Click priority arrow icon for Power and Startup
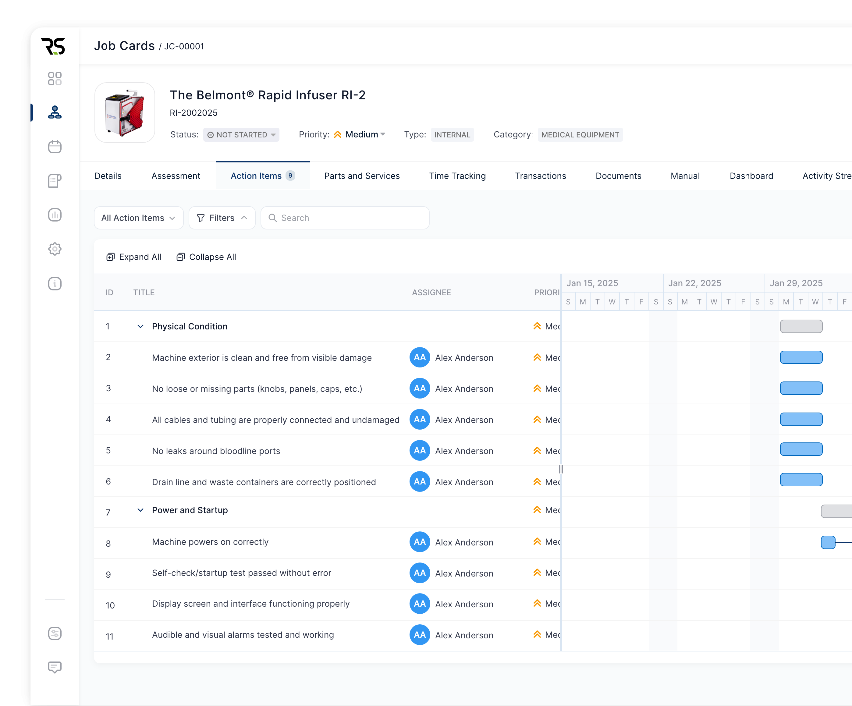Viewport: 852px width, 706px height. 537,510
